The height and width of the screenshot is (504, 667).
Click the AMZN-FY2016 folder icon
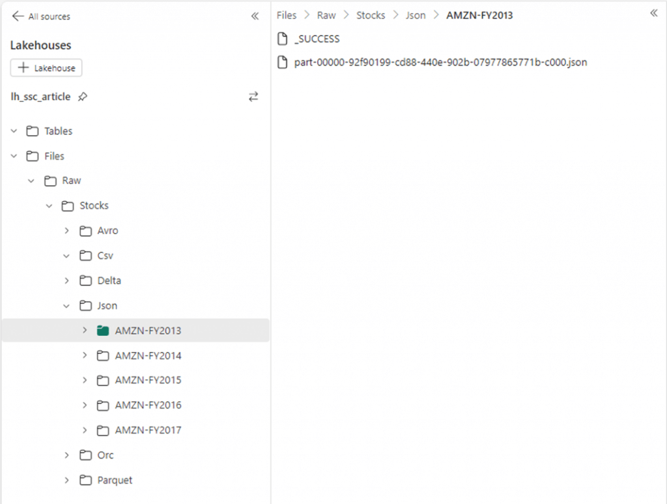click(x=103, y=405)
